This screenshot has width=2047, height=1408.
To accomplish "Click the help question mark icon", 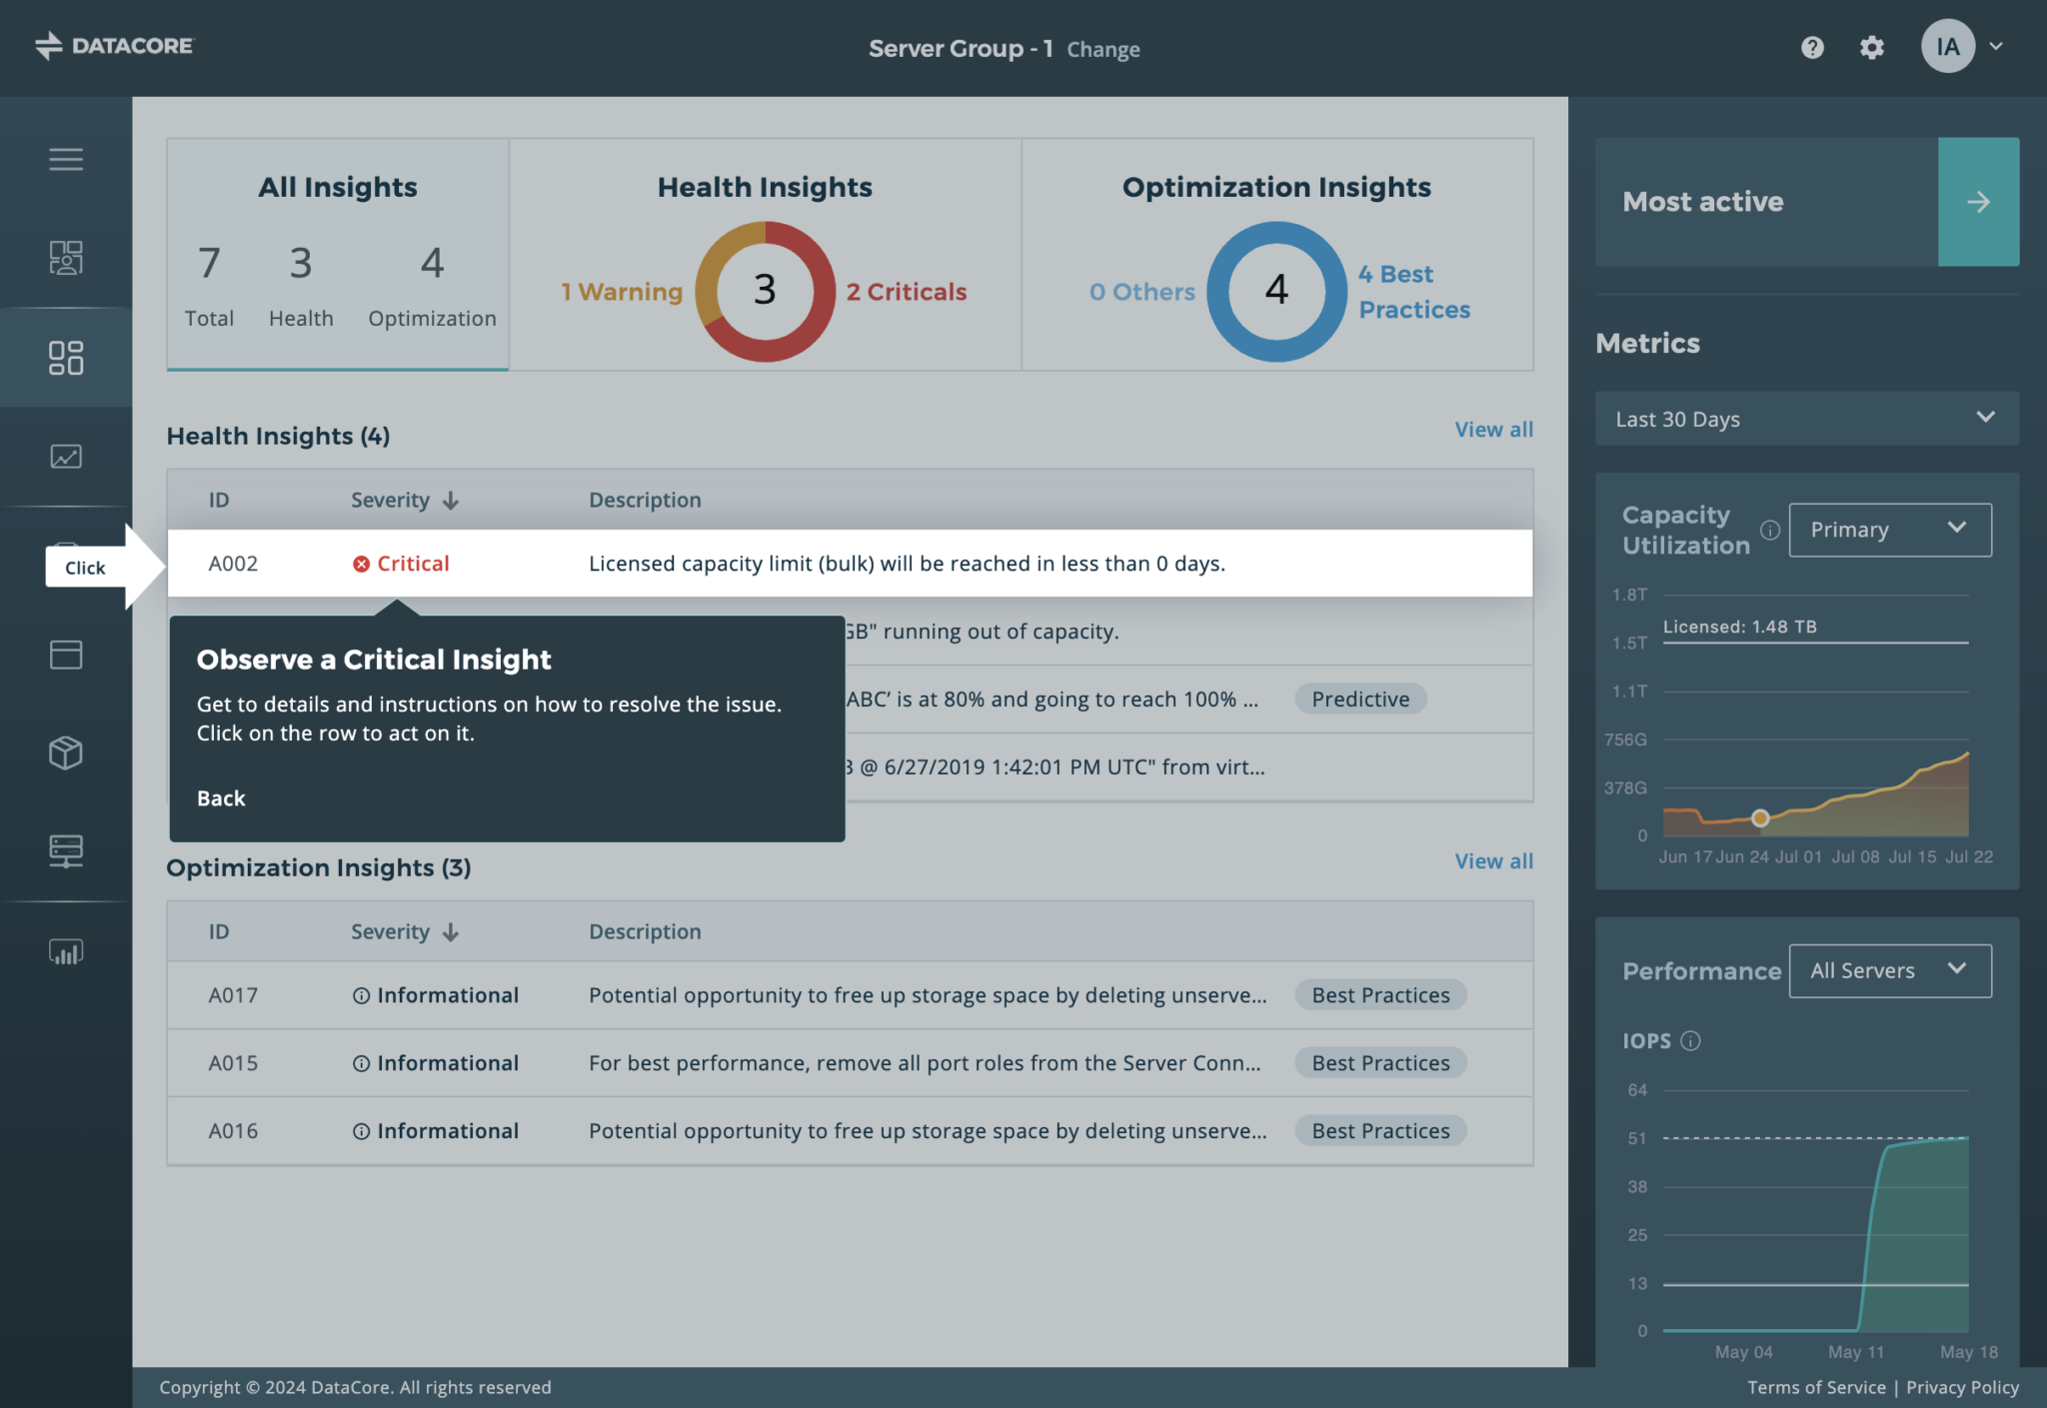I will [1812, 47].
